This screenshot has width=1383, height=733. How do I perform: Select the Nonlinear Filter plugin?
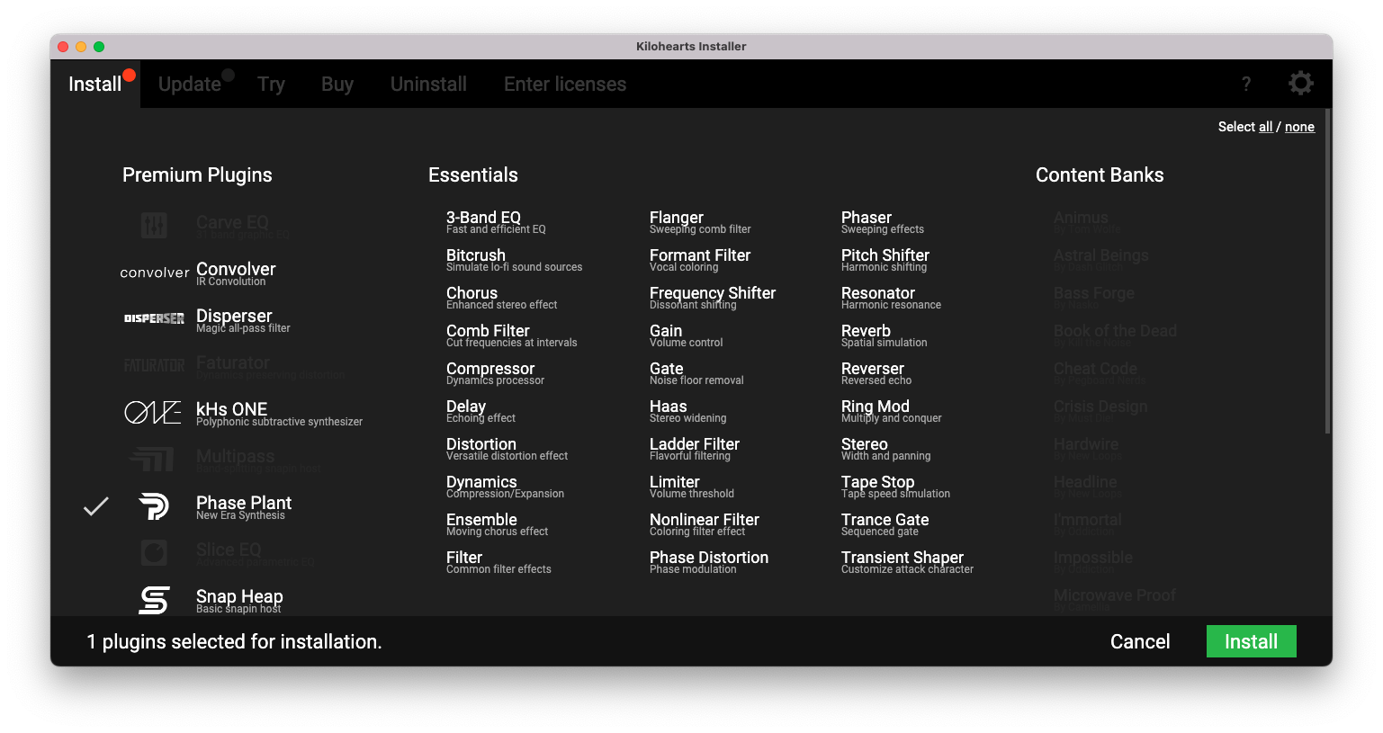pyautogui.click(x=705, y=524)
